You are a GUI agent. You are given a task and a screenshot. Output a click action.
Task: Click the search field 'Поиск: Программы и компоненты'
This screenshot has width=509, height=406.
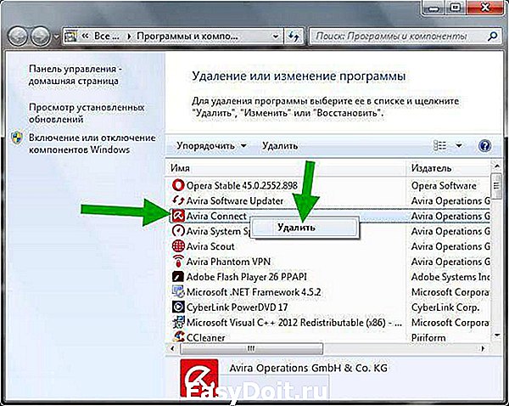[x=398, y=36]
